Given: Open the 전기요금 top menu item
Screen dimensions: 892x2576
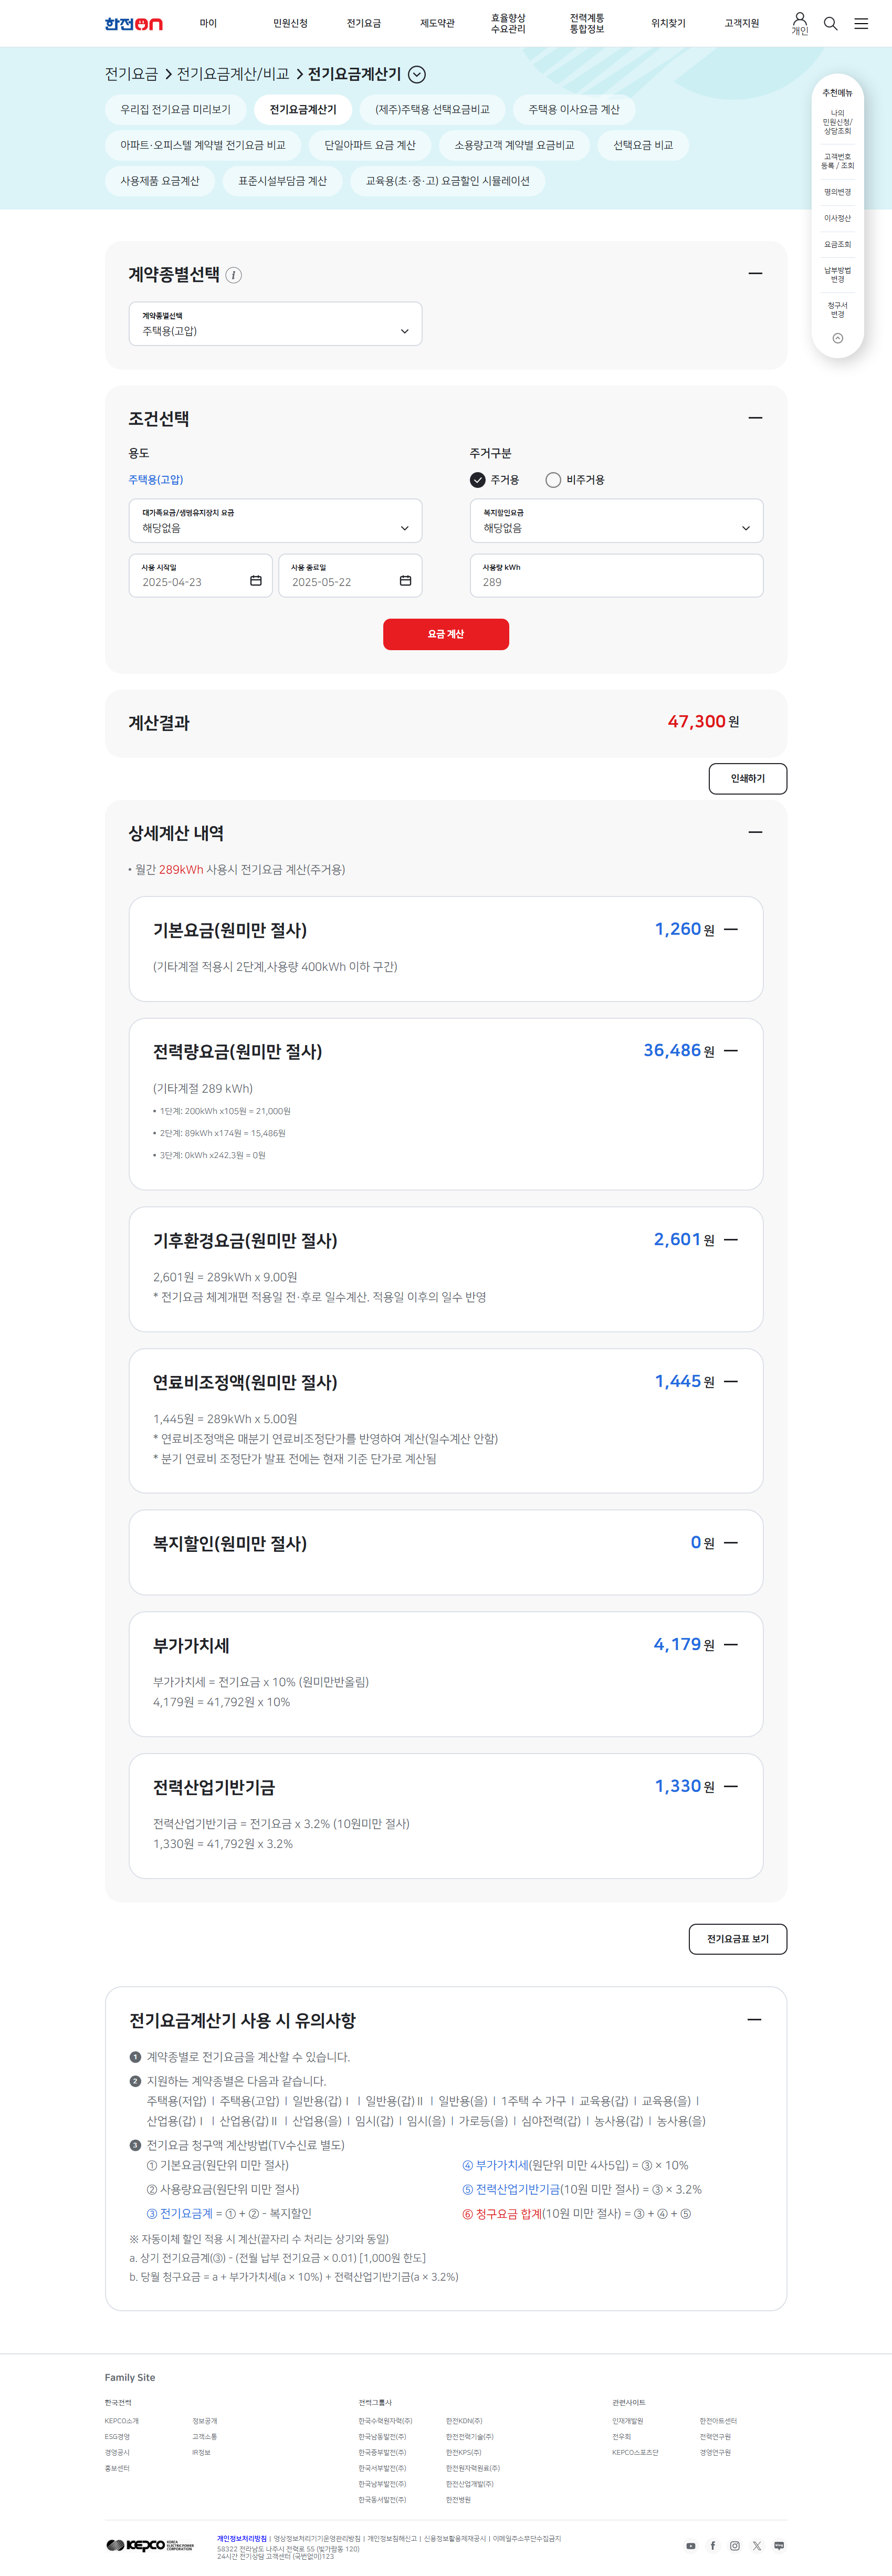Looking at the screenshot, I should 364,23.
